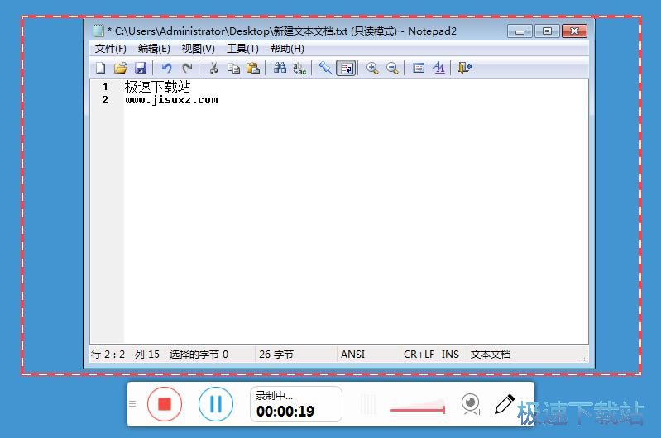Zoom out on the text
This screenshot has width=661, height=438.
point(392,68)
